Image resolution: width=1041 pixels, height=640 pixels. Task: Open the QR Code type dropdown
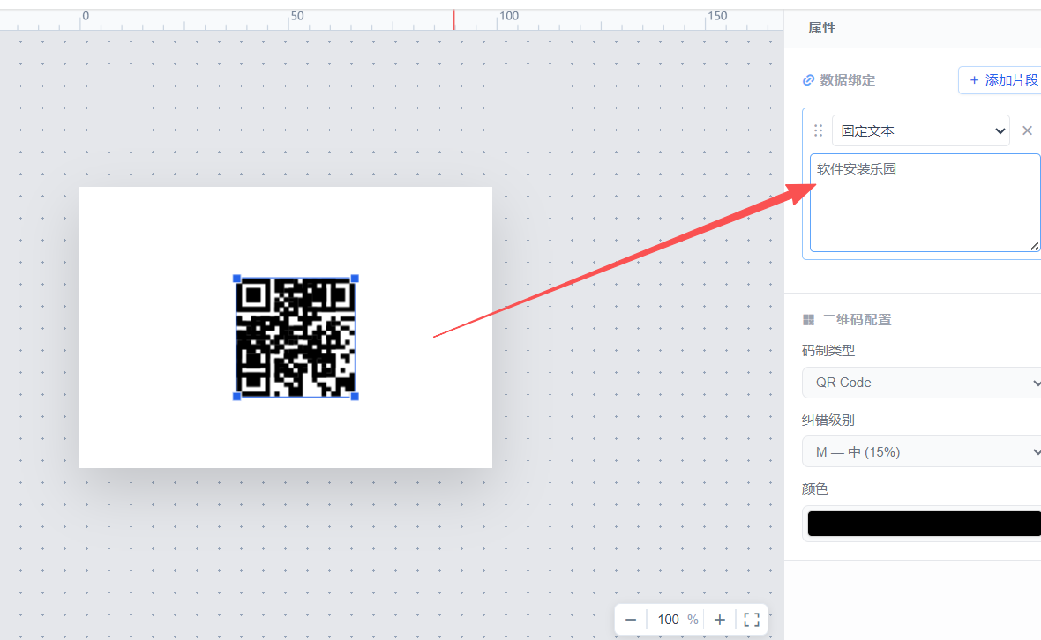pyautogui.click(x=922, y=383)
